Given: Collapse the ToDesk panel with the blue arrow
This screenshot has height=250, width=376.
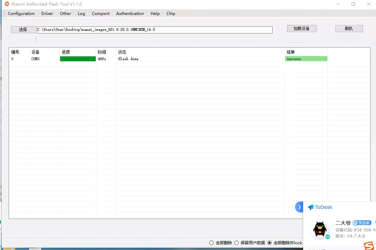Looking at the screenshot, I should [x=299, y=207].
